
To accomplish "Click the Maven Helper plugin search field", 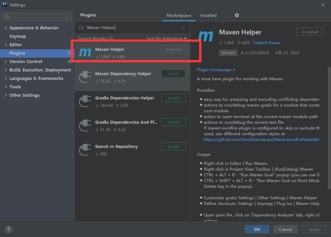I will click(133, 28).
